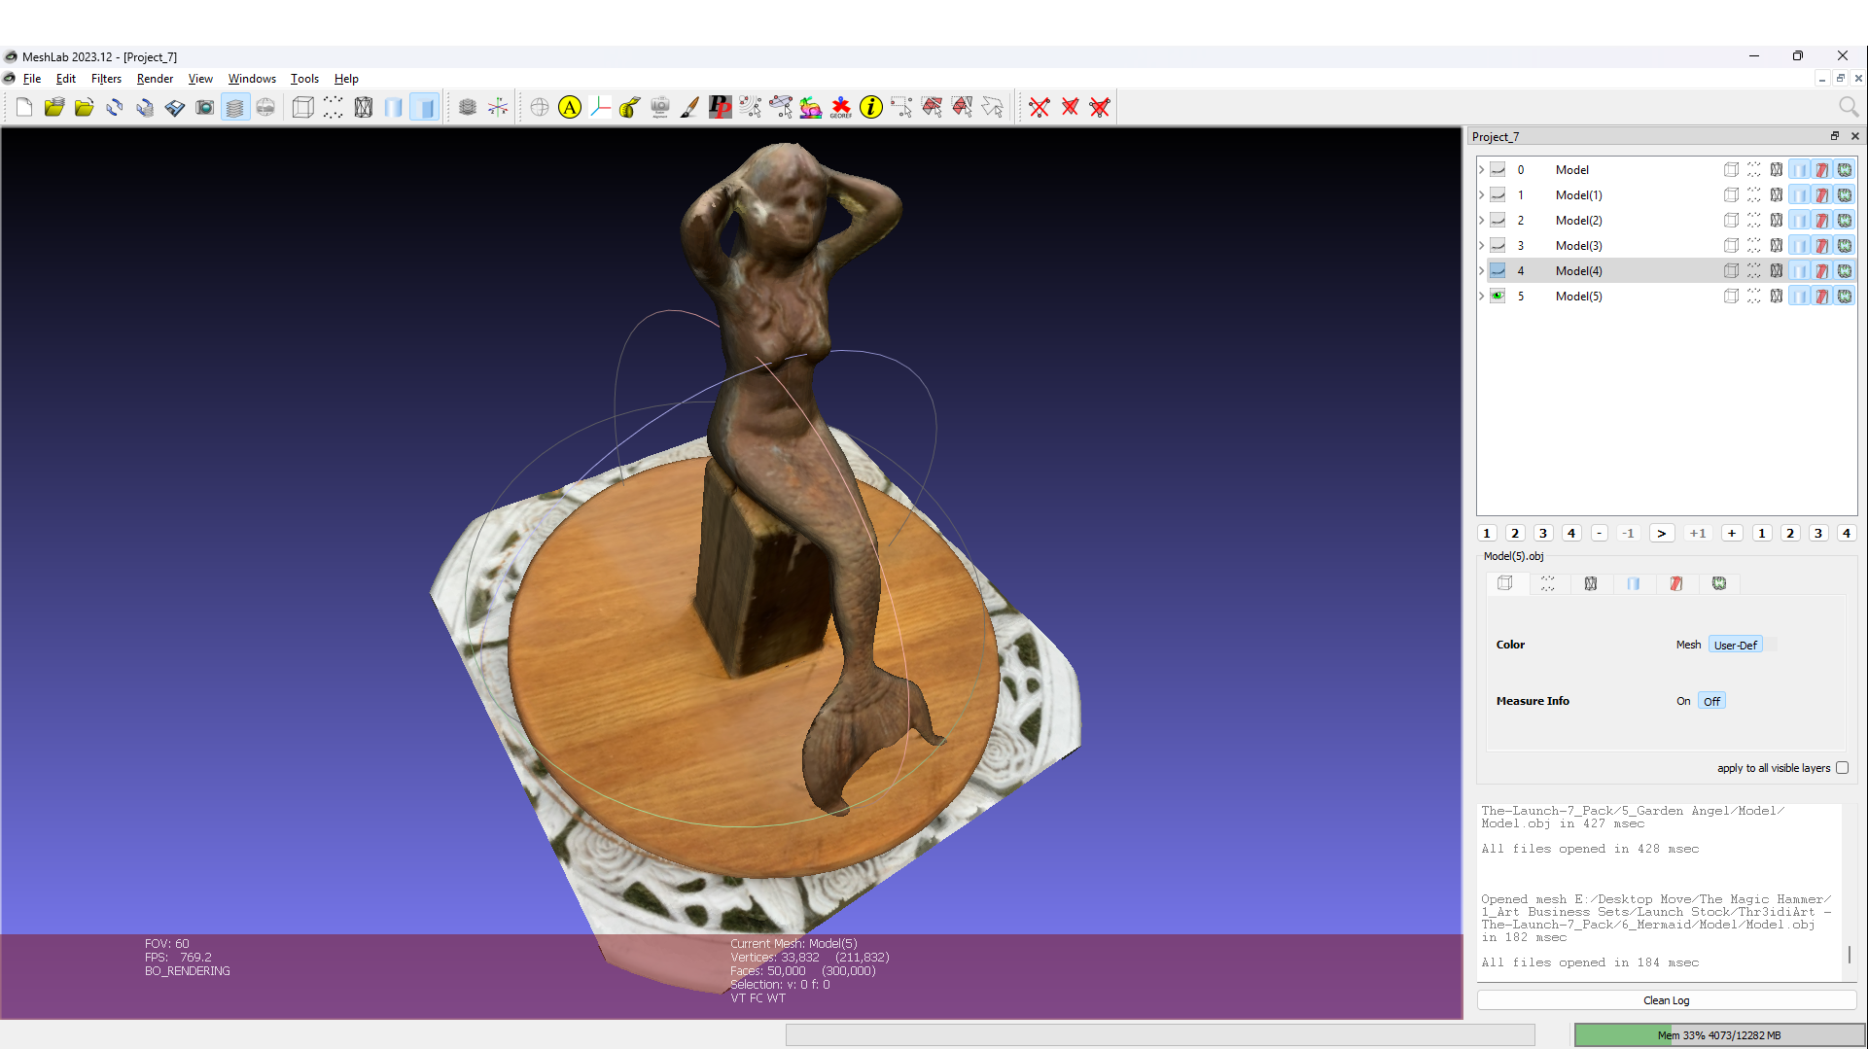This screenshot has width=1868, height=1049.
Task: Select Mesh color option
Action: 1688,645
